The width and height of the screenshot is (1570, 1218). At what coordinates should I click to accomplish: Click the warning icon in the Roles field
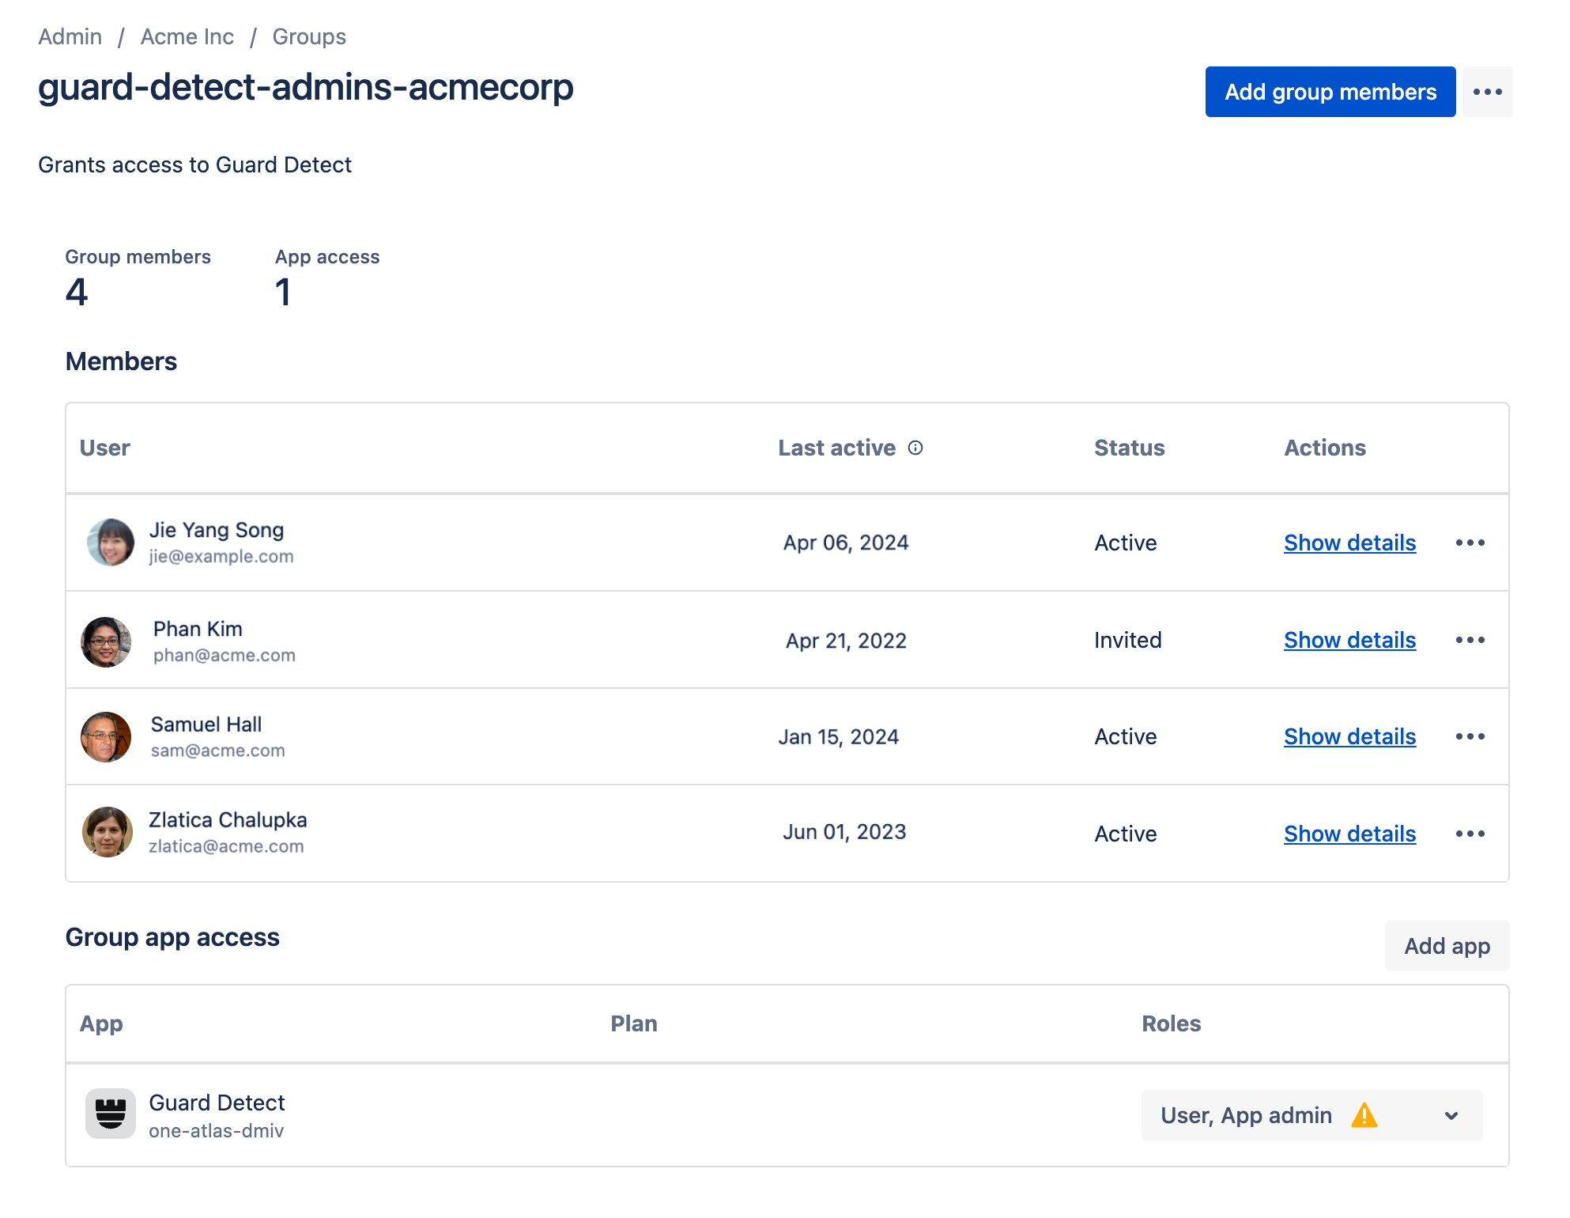tap(1364, 1115)
